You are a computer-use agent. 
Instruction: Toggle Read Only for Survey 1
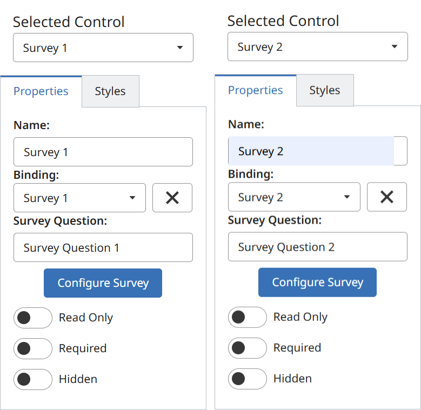[32, 318]
